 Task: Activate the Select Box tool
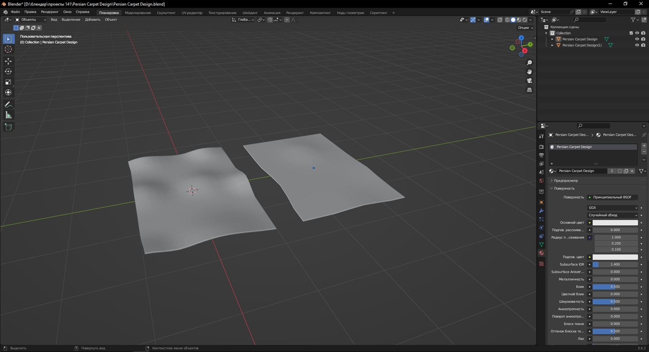click(8, 39)
